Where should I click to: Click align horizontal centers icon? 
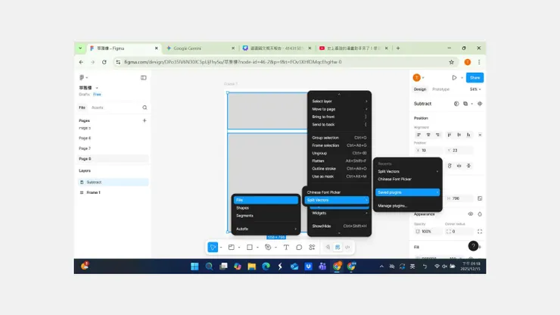[428, 135]
